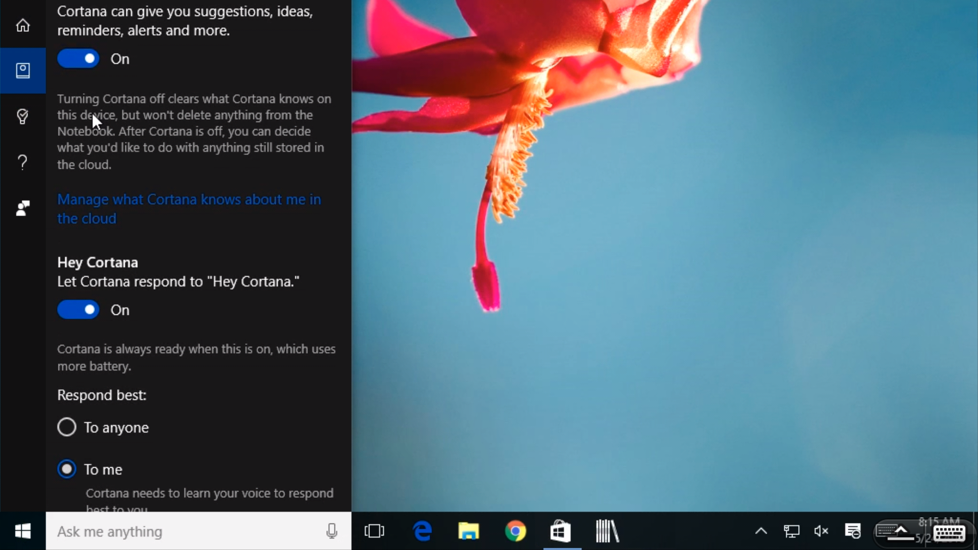Open the Feedback person icon
The width and height of the screenshot is (978, 550).
tap(23, 208)
